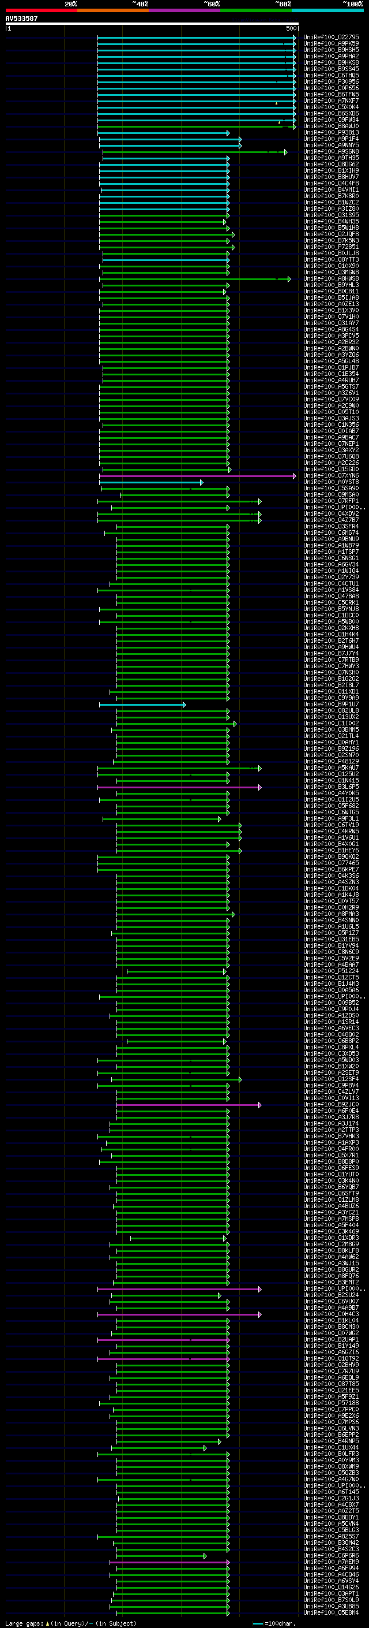Click the green ~80% identity legend bar
This screenshot has height=1628, width=369.
[256, 10]
